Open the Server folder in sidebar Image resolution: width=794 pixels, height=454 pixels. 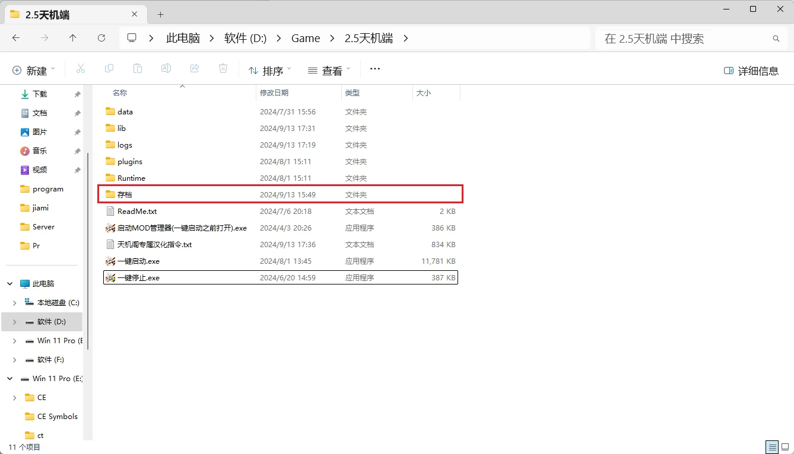43,227
